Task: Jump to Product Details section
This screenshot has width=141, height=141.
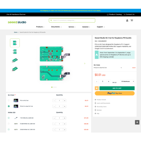Action: point(101,100)
